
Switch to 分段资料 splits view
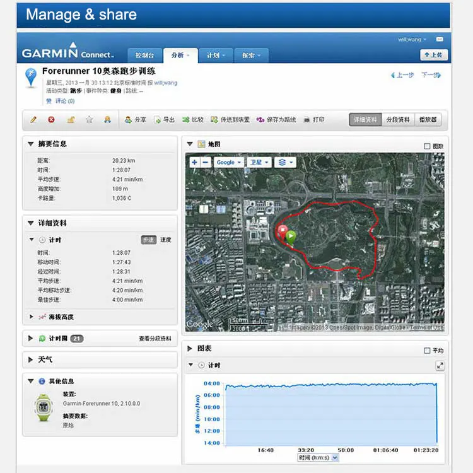coord(398,120)
